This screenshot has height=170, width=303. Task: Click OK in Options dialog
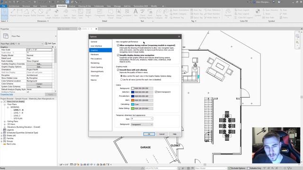(149, 134)
